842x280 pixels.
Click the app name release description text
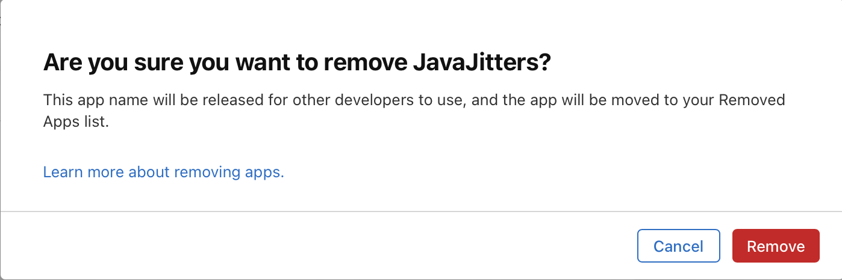(x=414, y=109)
